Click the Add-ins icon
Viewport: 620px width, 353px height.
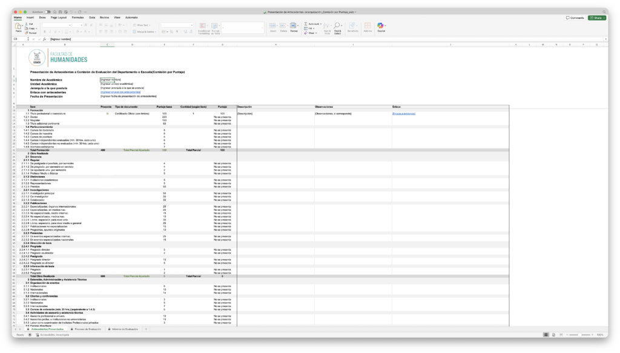pos(368,27)
